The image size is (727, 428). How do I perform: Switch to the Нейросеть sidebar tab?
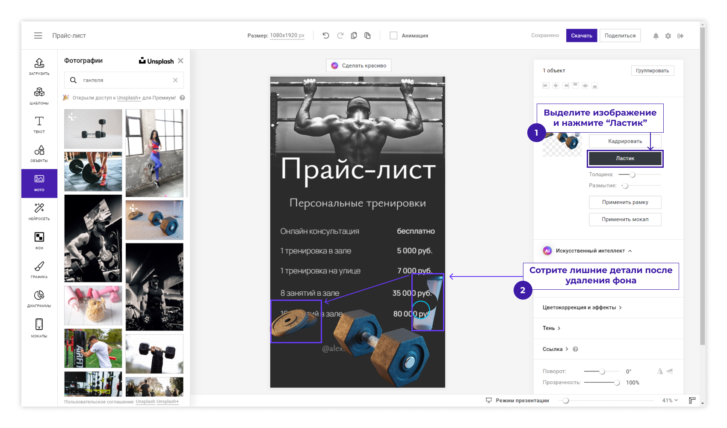pos(39,211)
